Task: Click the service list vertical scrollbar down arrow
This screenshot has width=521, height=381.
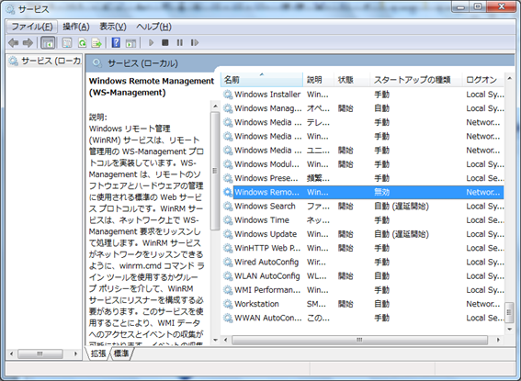Action: point(509,330)
